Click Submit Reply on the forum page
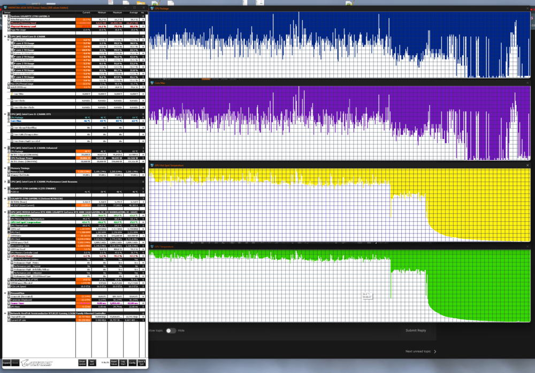535x373 pixels. coord(416,330)
